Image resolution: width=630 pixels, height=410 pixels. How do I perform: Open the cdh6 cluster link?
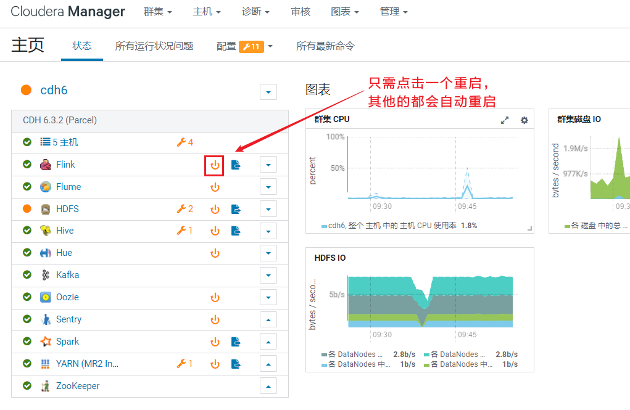coord(54,90)
